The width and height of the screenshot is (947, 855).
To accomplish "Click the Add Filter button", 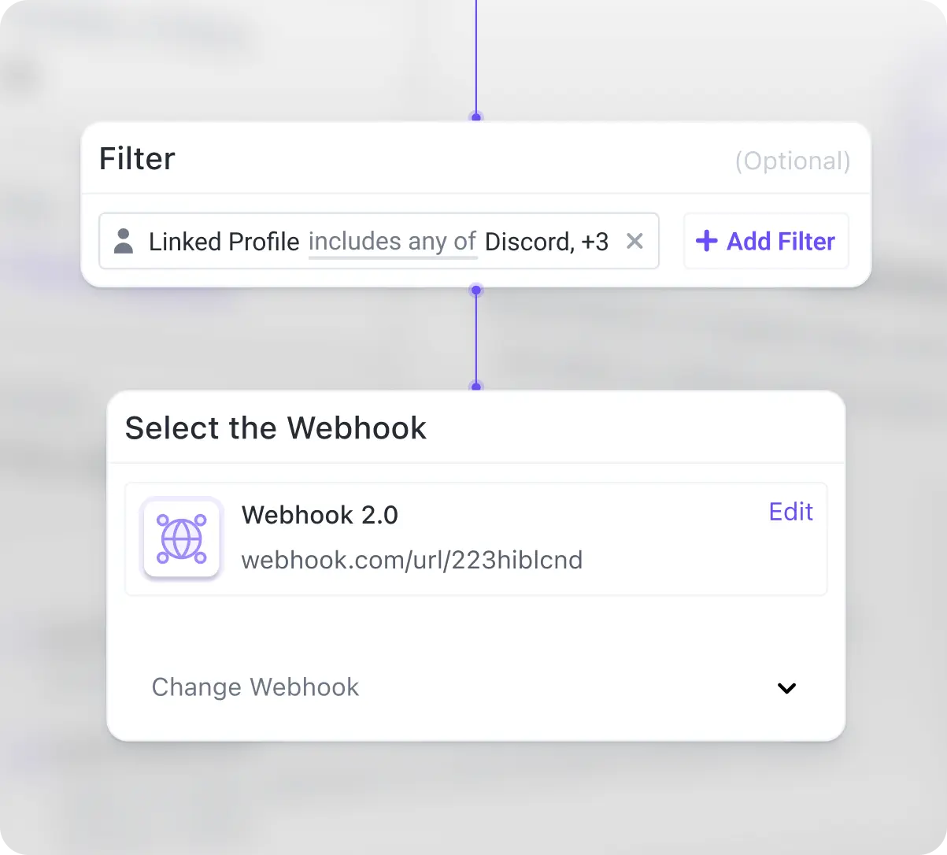I will (x=766, y=241).
